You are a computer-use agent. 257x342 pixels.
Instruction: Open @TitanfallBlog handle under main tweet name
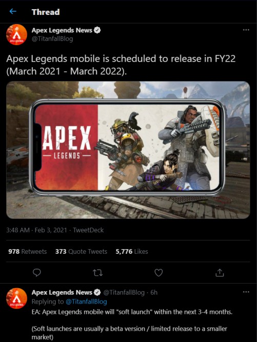(x=52, y=39)
